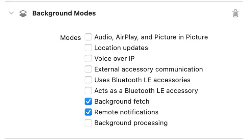The height and width of the screenshot is (140, 250).
Task: Collapse the Background Modes section chevron
Action: (11, 13)
